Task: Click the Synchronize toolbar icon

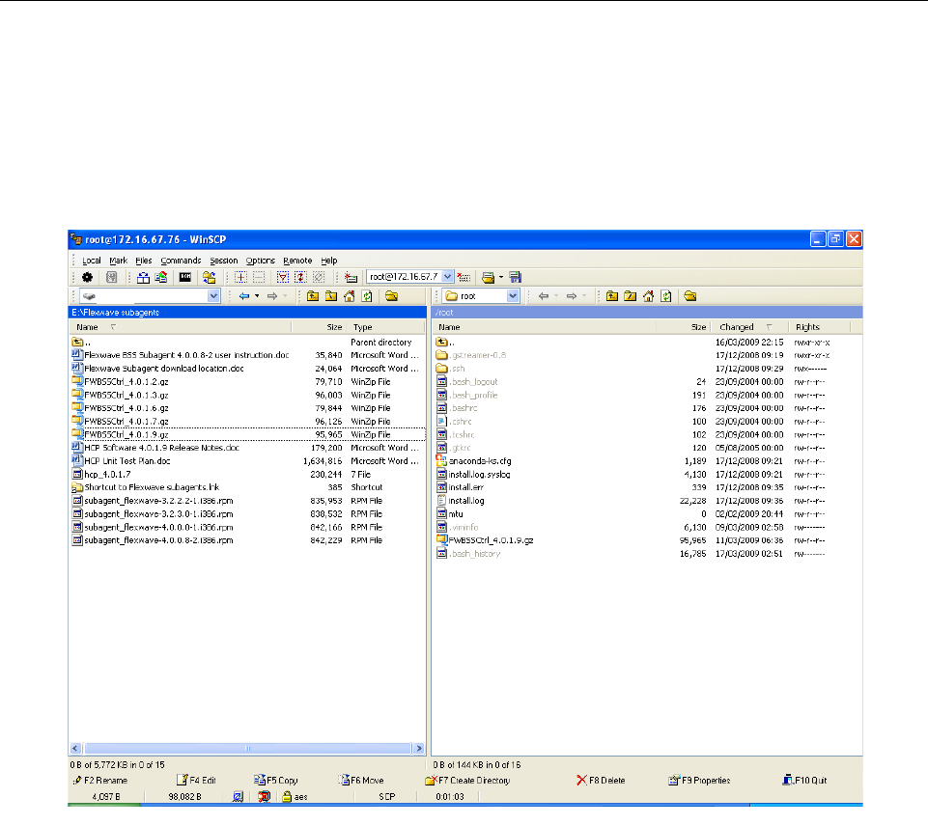Action: pyautogui.click(x=161, y=277)
